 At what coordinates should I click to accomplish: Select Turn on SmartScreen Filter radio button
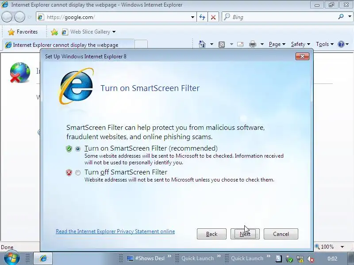(78, 149)
